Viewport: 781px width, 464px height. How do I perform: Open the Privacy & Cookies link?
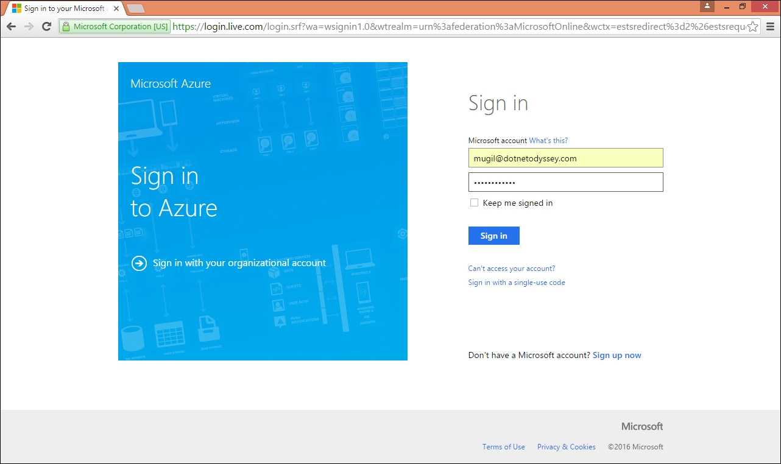click(567, 447)
